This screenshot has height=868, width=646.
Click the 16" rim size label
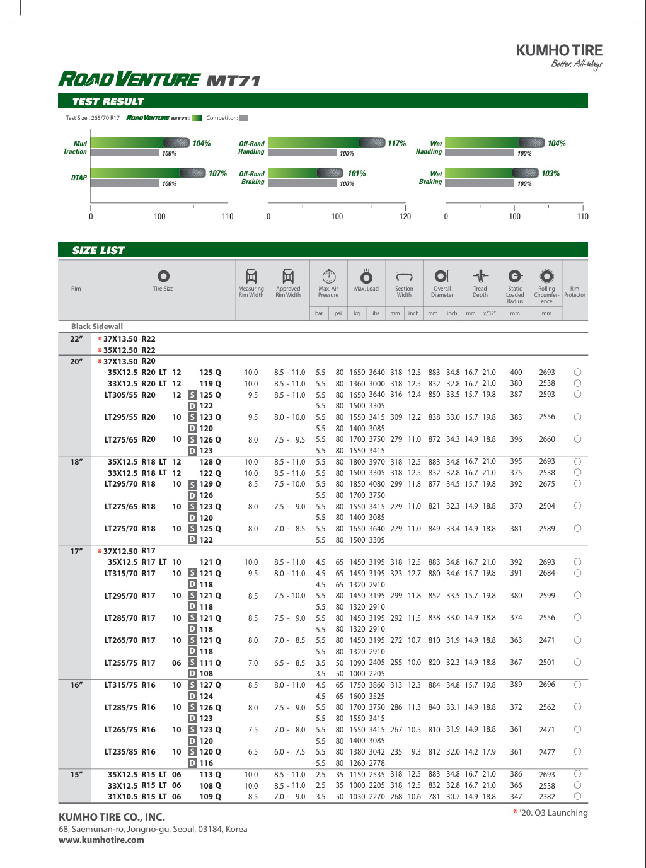[76, 685]
